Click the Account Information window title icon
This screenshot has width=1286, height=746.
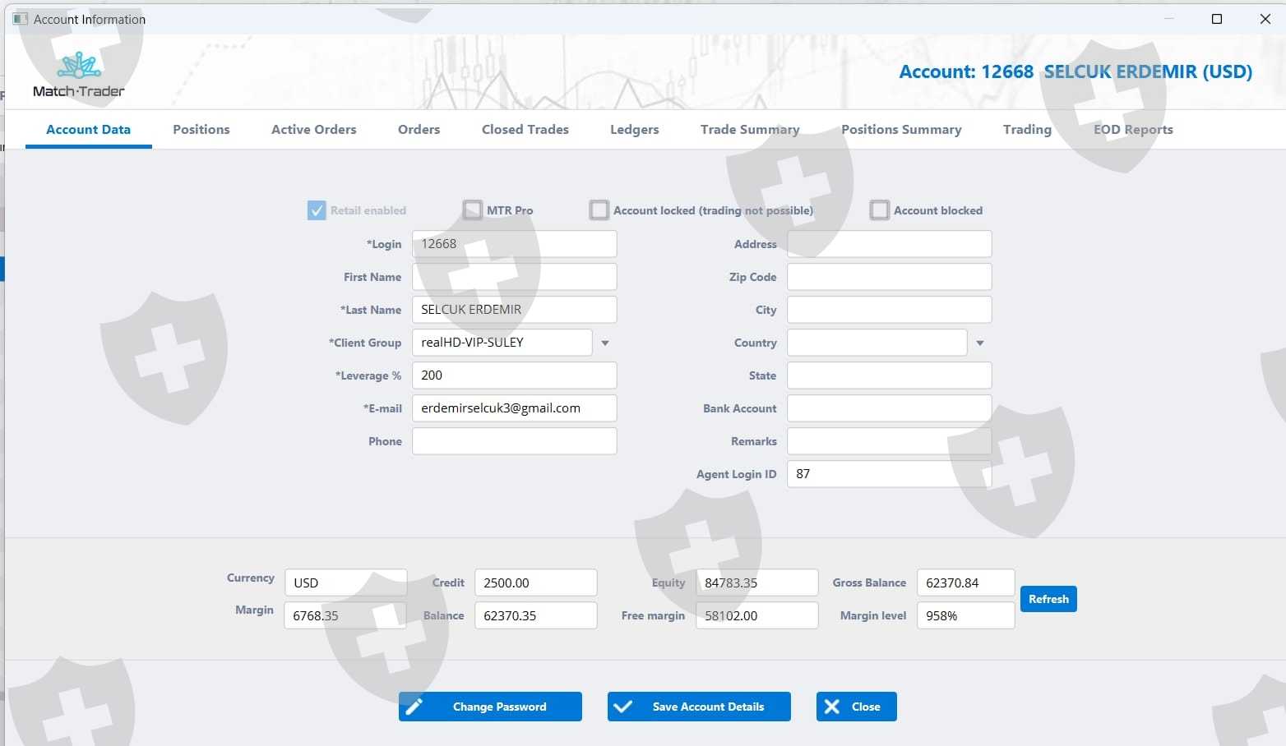point(20,19)
